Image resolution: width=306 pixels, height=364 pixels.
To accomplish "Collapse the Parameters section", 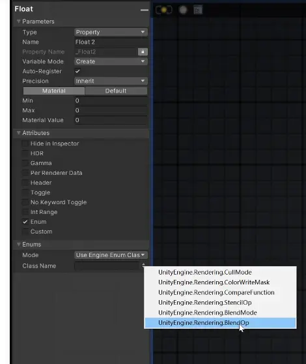I will 18,22.
